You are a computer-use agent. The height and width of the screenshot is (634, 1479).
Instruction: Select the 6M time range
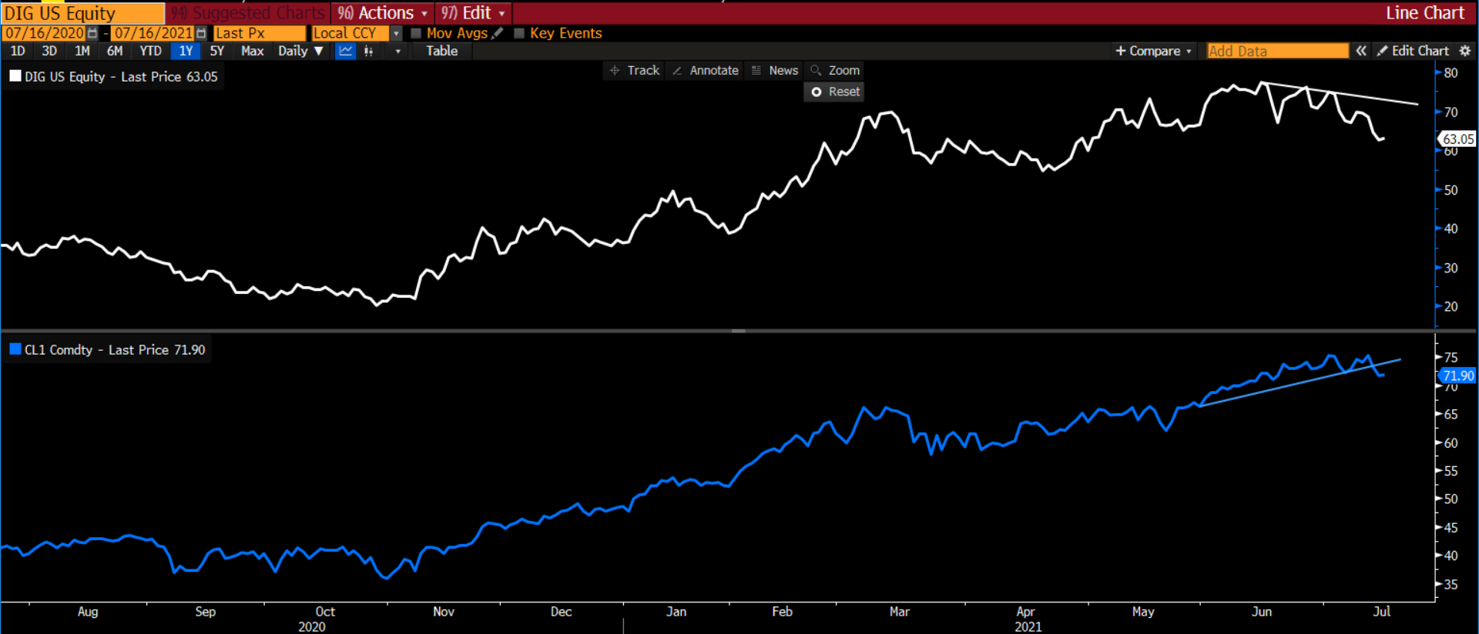(115, 51)
